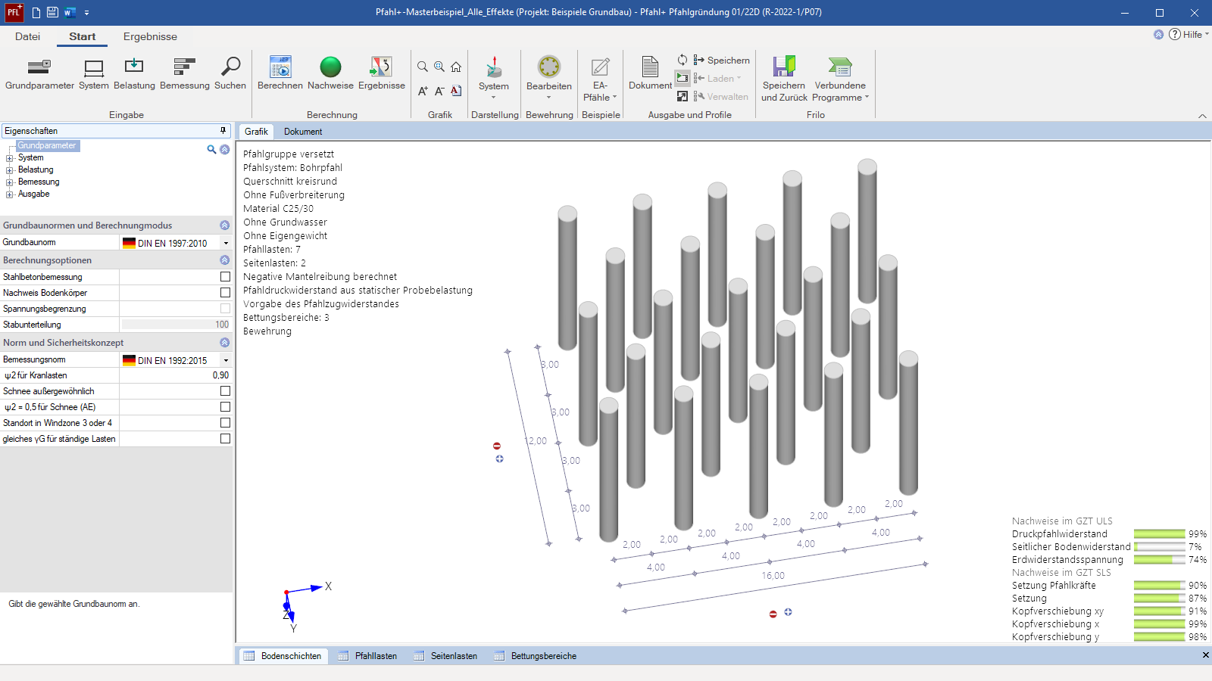Screen dimensions: 1212x681
Task: Edit the Stabunterteilung value field
Action: 176,325
